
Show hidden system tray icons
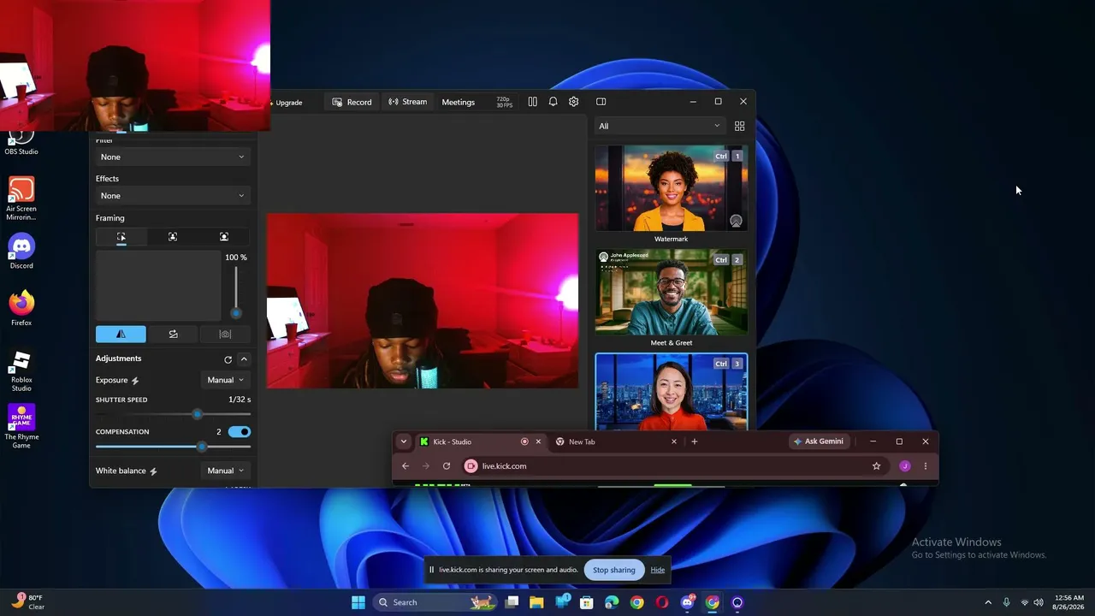[x=988, y=602]
